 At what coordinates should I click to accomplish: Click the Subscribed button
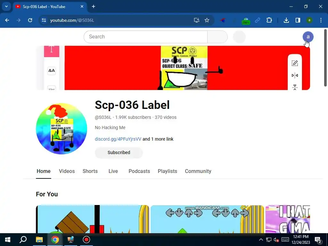point(119,152)
